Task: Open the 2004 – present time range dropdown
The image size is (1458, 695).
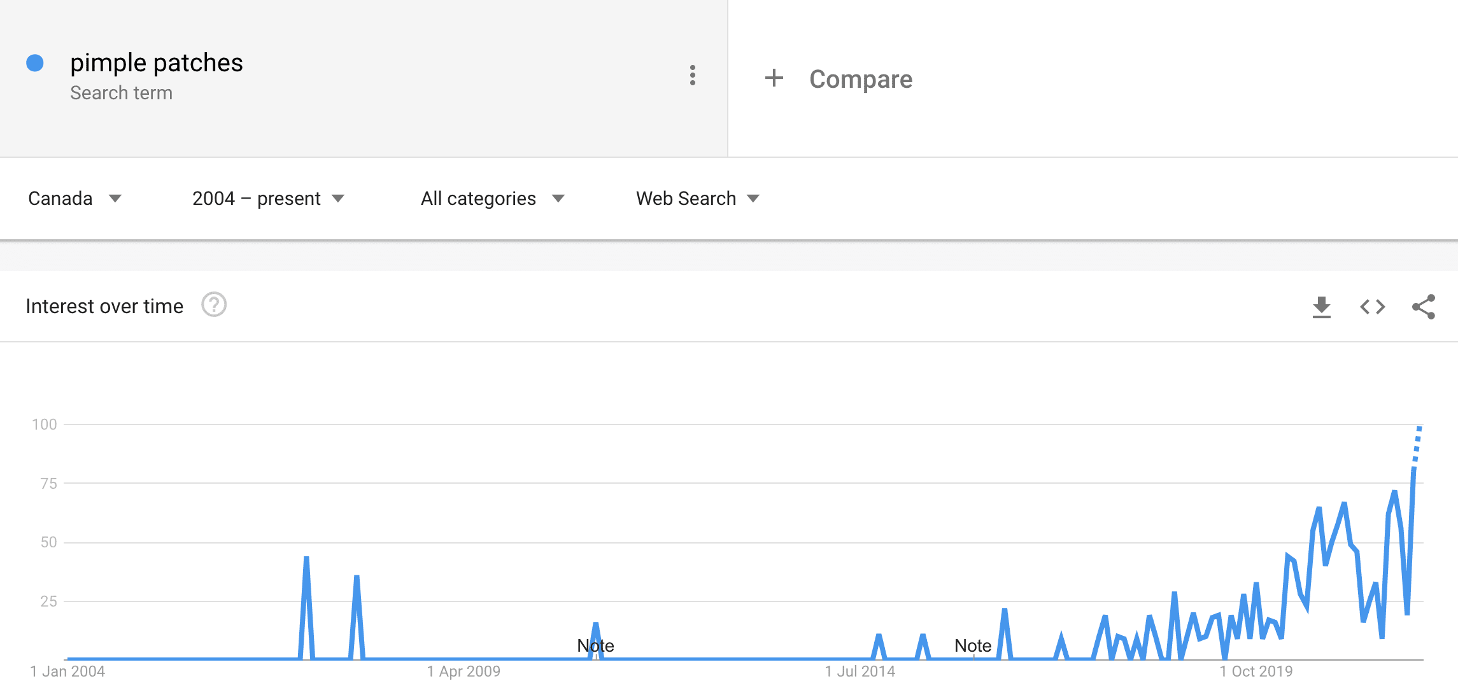Action: [268, 199]
